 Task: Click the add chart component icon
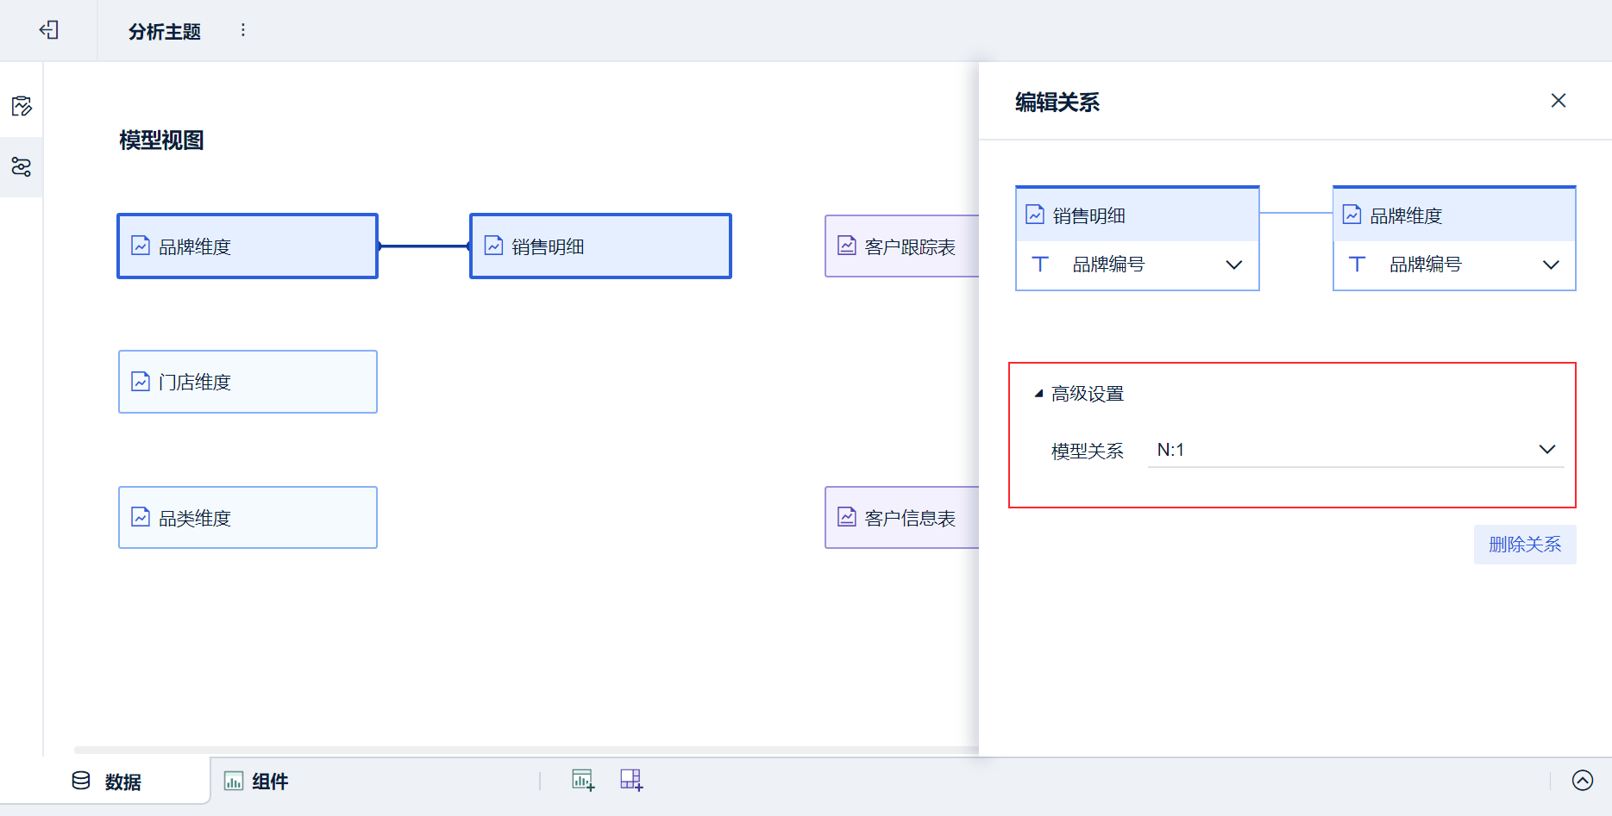(583, 781)
